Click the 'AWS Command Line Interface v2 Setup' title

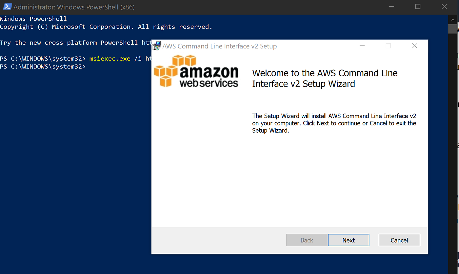click(x=220, y=46)
